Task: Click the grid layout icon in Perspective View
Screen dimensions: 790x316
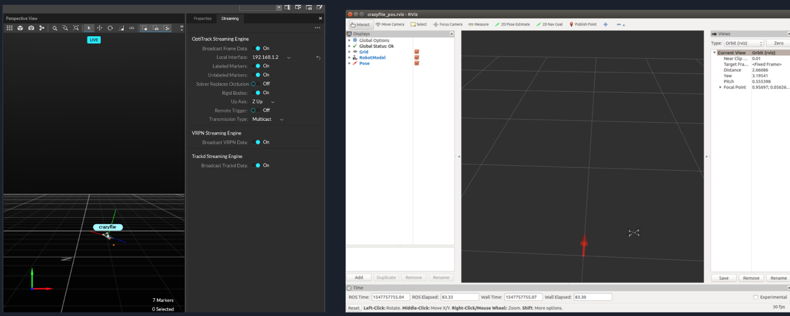Action: 9,28
